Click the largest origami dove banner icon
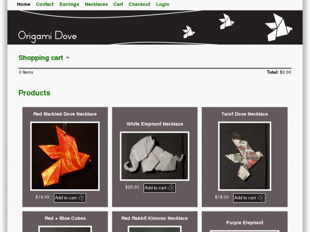Screen dimensions: 310x232 coord(278,27)
